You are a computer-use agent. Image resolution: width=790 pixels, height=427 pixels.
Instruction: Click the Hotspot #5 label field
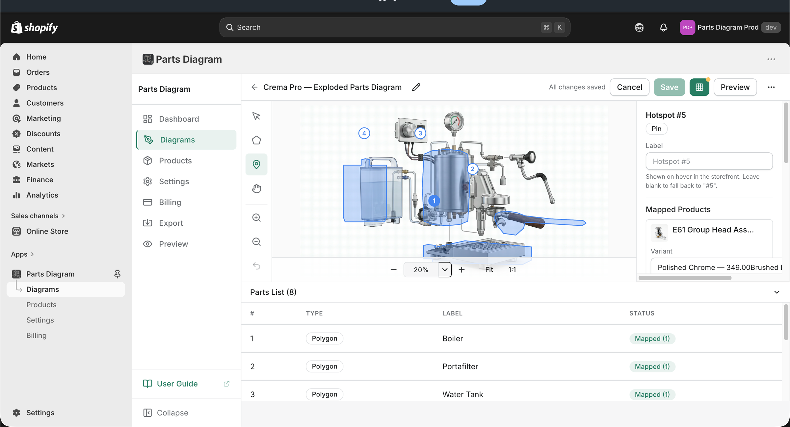709,161
